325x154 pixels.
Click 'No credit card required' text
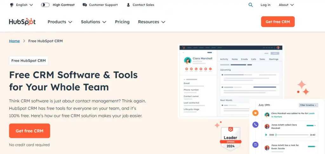tap(29, 145)
